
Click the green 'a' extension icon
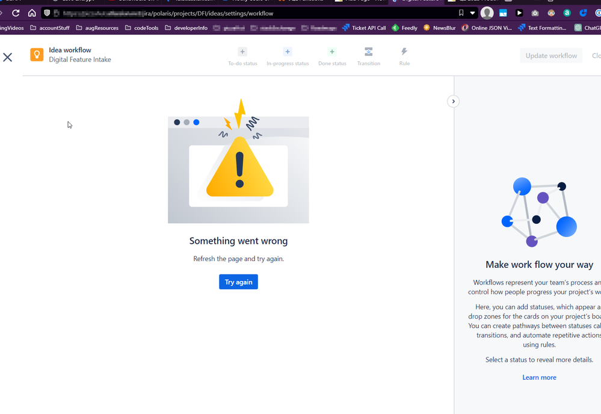tap(567, 13)
